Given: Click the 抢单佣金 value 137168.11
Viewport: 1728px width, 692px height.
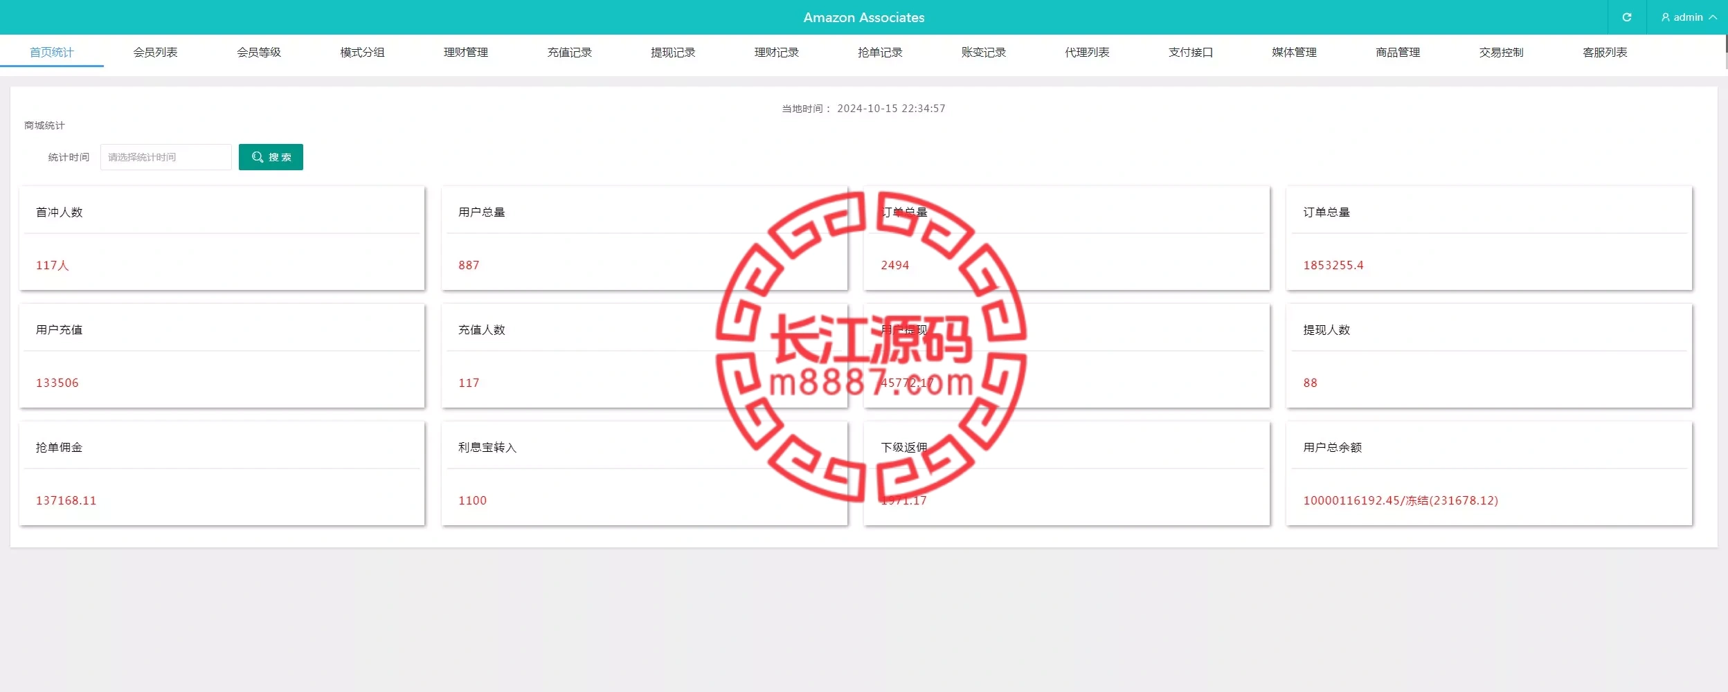Looking at the screenshot, I should 66,500.
